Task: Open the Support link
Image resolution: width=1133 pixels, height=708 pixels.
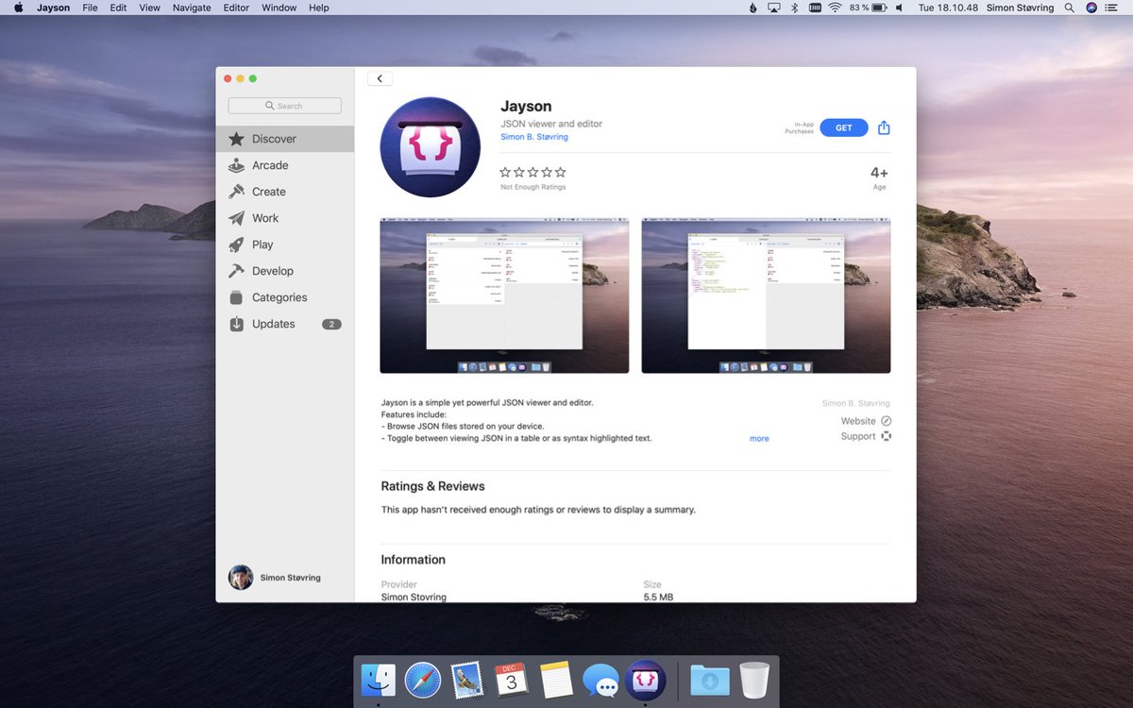Action: 858,436
